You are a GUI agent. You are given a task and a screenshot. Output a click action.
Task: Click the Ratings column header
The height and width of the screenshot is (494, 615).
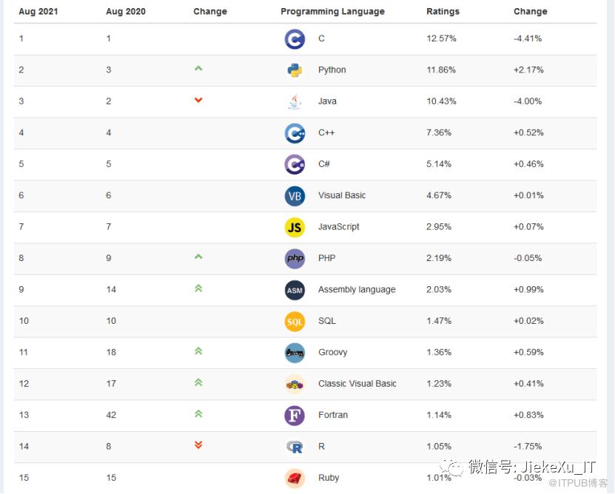tap(443, 12)
